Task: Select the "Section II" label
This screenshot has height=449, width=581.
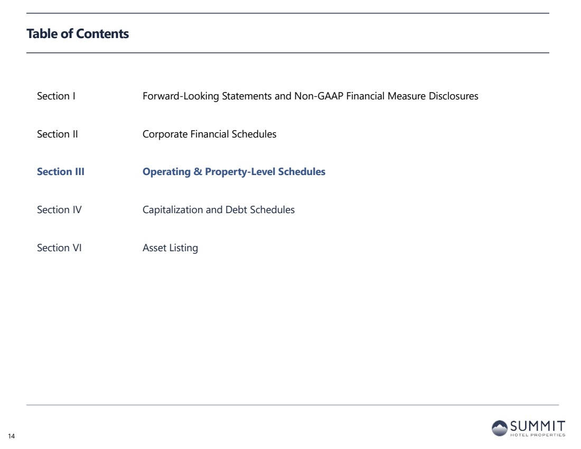Action: point(58,134)
